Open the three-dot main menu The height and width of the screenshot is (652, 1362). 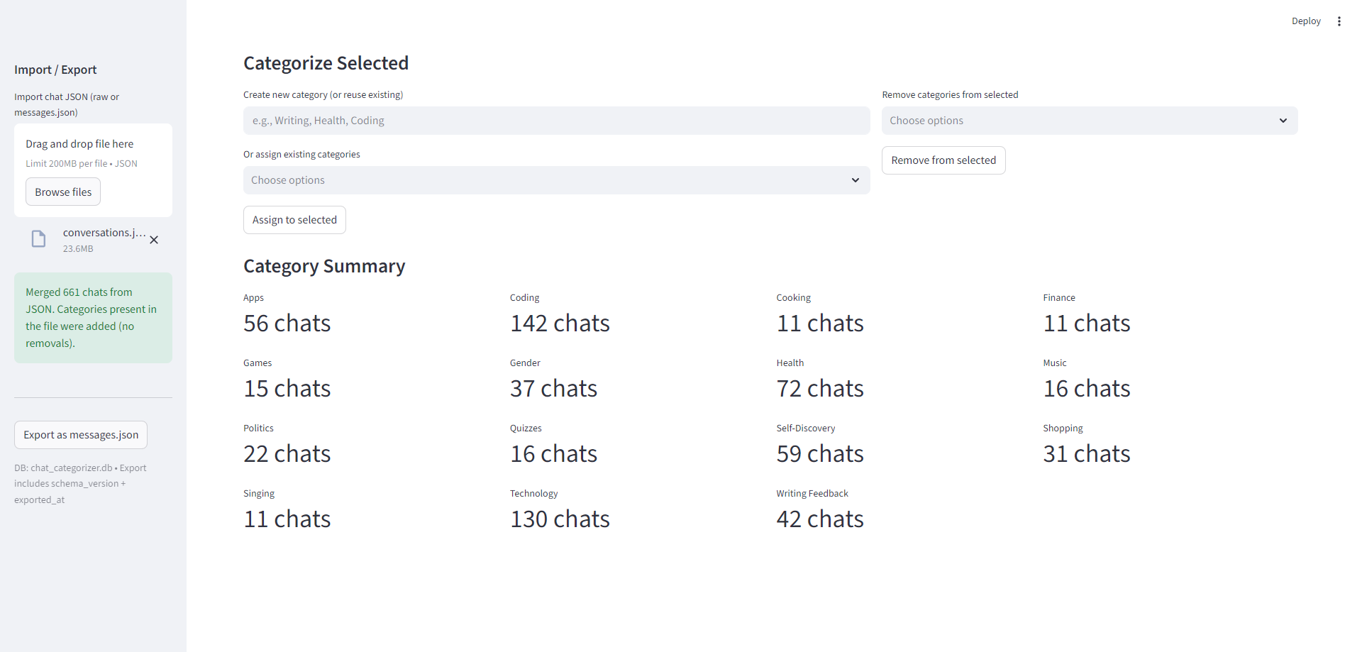tap(1339, 21)
